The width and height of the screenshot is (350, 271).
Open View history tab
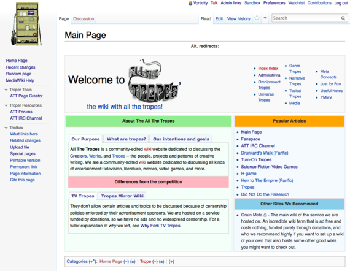(x=239, y=19)
